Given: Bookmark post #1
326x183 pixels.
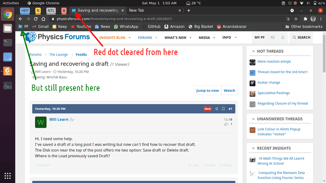Looking at the screenshot, I should pyautogui.click(x=223, y=109).
